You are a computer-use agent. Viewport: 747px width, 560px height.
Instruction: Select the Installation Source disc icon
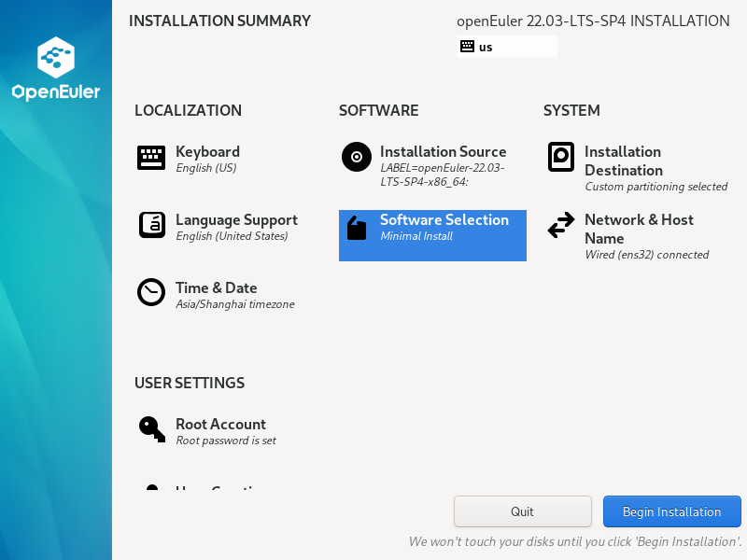(x=357, y=157)
